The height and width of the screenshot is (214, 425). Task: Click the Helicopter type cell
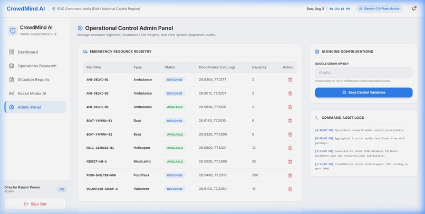pyautogui.click(x=142, y=148)
